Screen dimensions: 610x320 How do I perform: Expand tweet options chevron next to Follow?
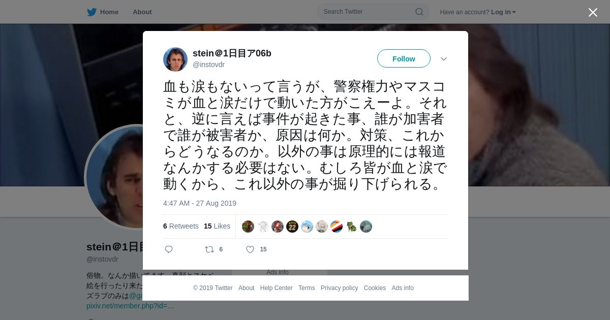[x=444, y=59]
